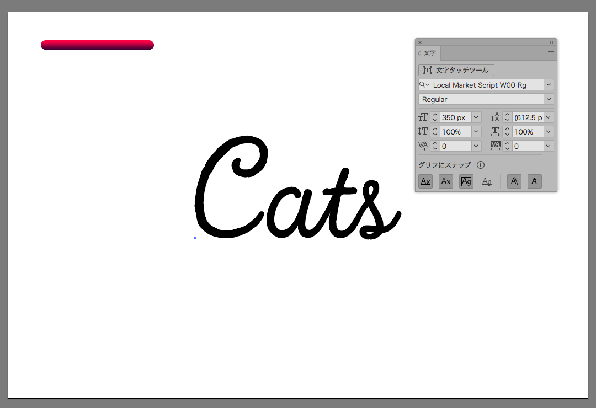This screenshot has width=596, height=408.
Task: Click the 文字タッチツール button
Action: point(456,70)
